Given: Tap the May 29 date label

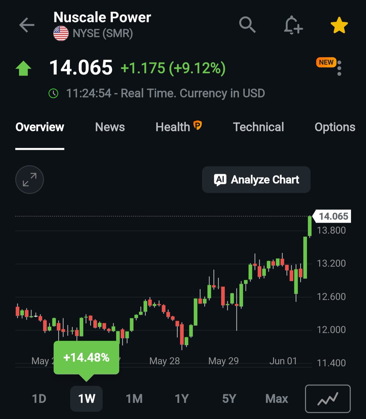Looking at the screenshot, I should (224, 361).
